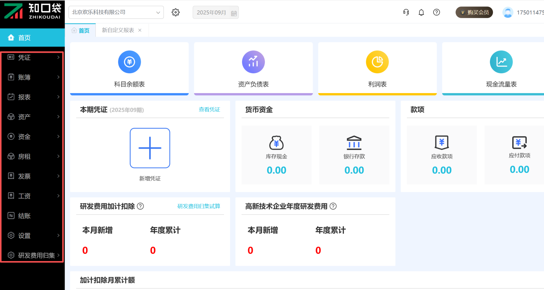Click the 新增凭证 plus icon
The height and width of the screenshot is (290, 544).
click(150, 148)
